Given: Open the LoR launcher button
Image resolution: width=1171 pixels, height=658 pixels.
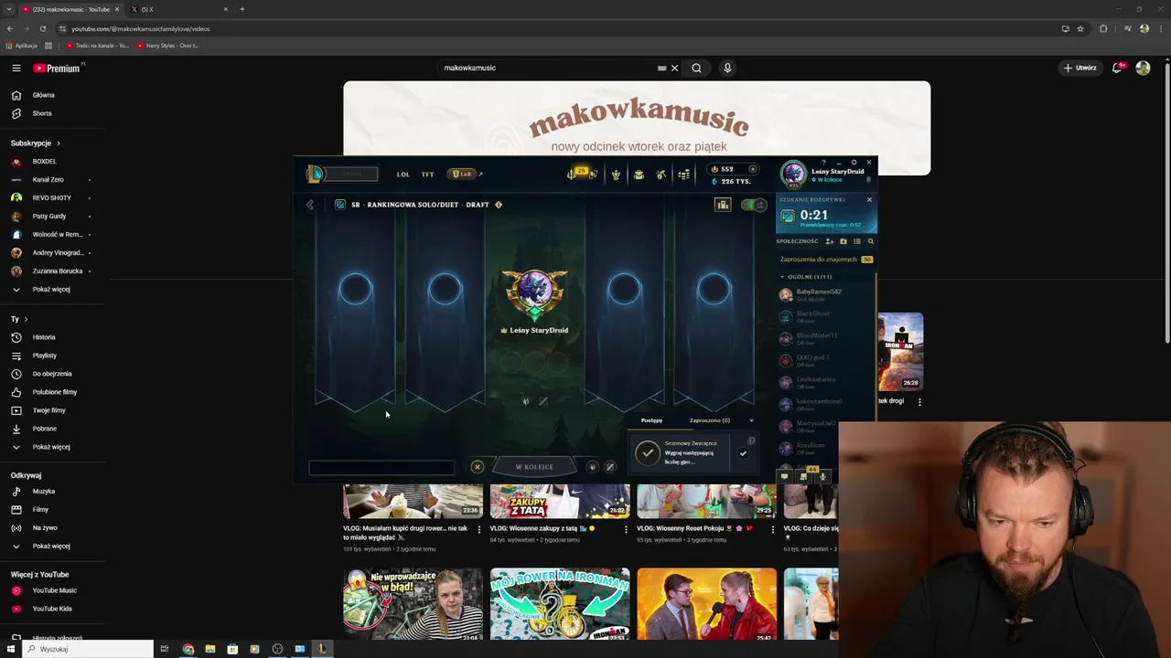Looking at the screenshot, I should [x=463, y=174].
